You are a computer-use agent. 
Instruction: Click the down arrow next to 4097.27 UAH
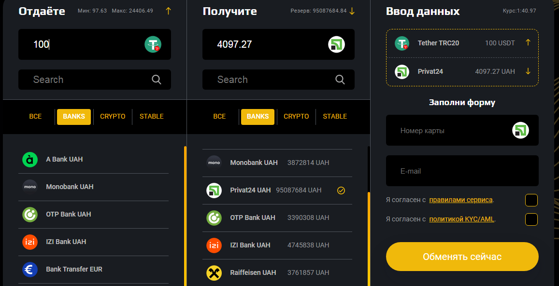[x=528, y=71]
